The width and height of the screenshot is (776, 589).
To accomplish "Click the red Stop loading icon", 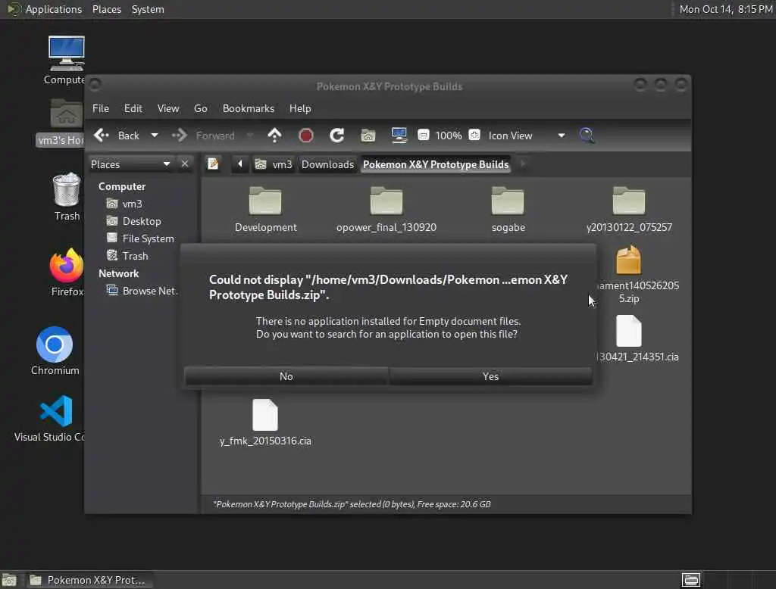I will pos(306,135).
